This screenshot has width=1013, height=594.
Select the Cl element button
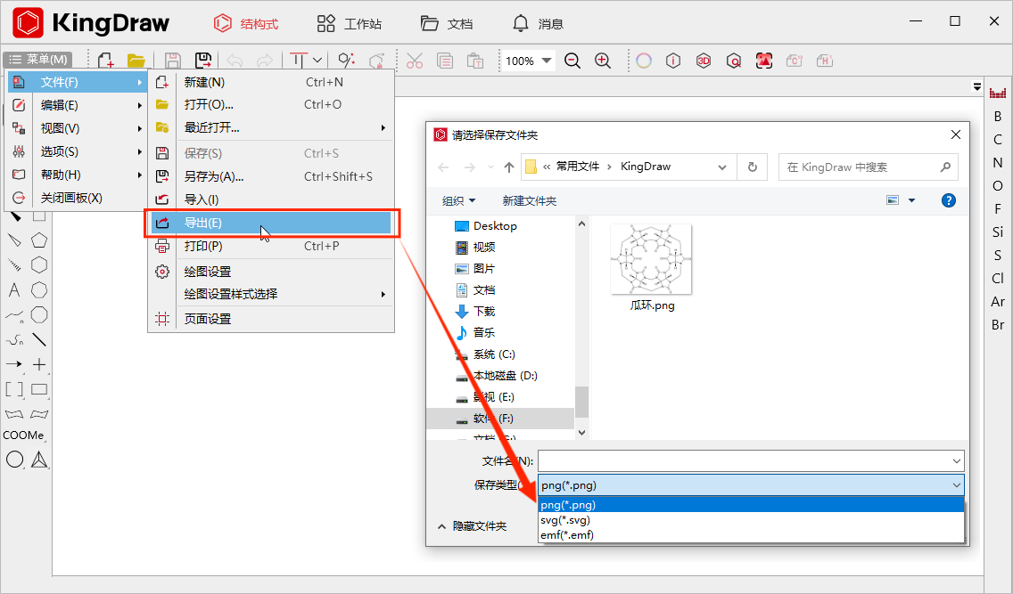[998, 278]
